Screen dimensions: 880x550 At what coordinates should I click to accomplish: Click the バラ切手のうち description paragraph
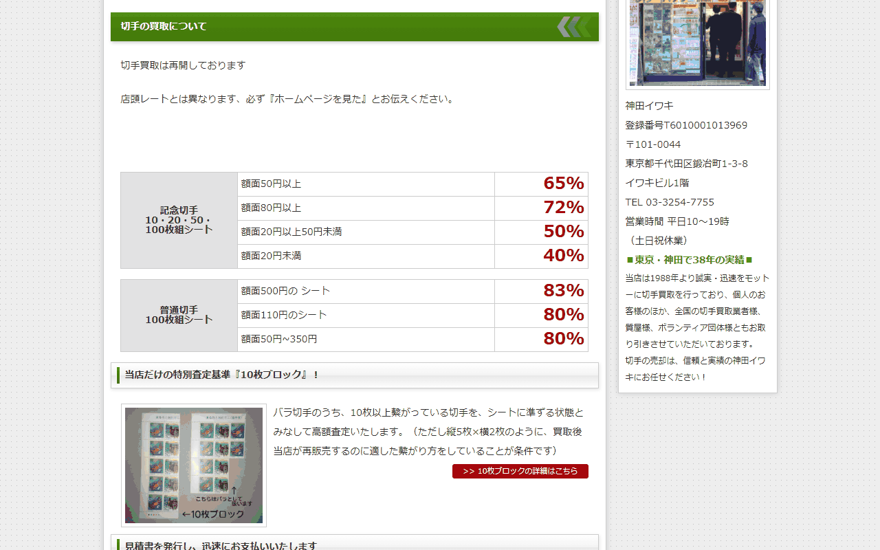428,432
